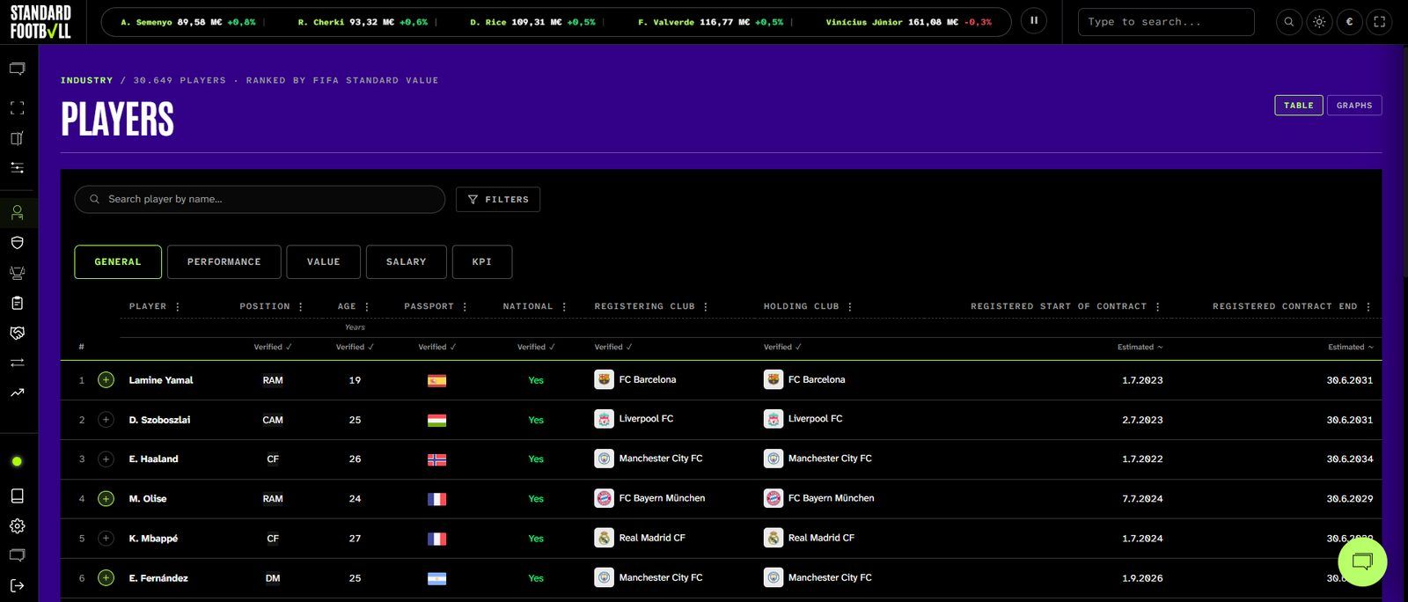The width and height of the screenshot is (1408, 602).
Task: Open the handshake icon in the sidebar
Action: [17, 333]
